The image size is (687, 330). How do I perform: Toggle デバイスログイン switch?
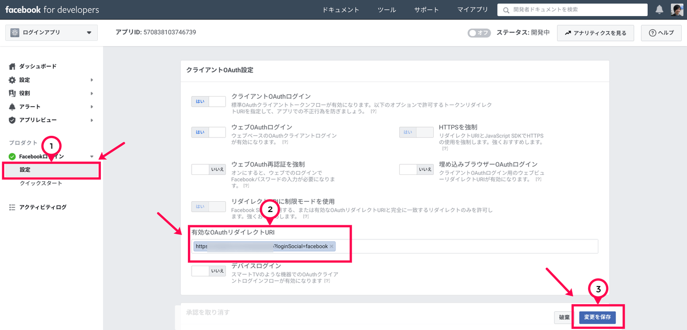pos(208,271)
